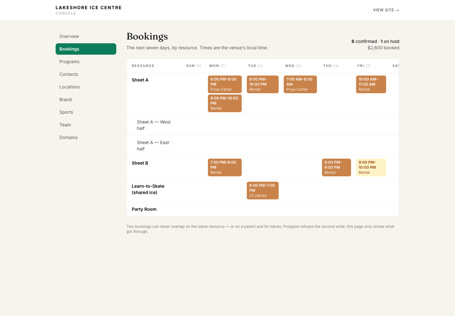This screenshot has height=316, width=455.
Task: Click the Bookings page heading
Action: click(x=147, y=37)
